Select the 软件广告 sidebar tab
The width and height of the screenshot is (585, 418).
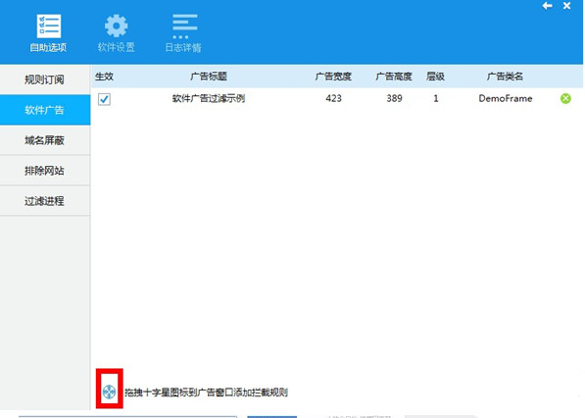(45, 110)
